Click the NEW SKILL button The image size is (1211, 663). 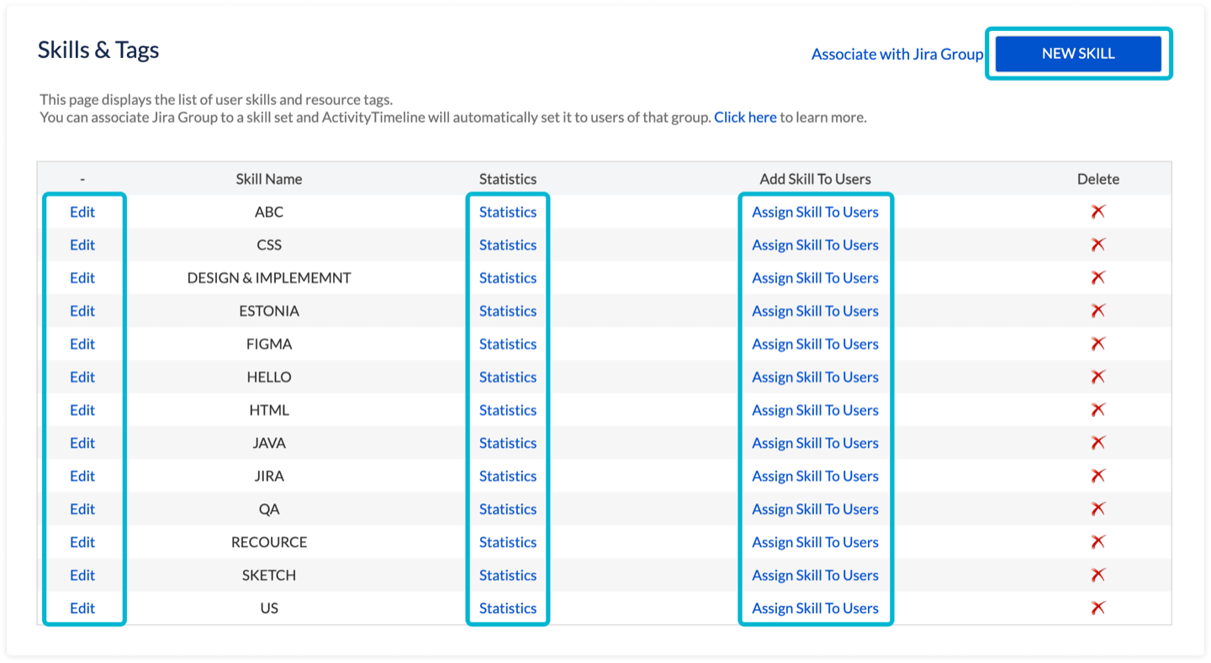(x=1078, y=54)
